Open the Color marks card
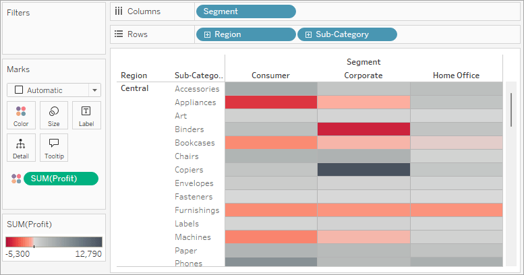524x275 pixels. click(21, 115)
